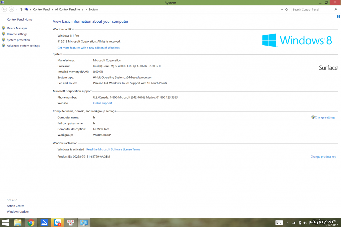The height and width of the screenshot is (227, 341).
Task: Click the Forward navigation arrow
Action: pyautogui.click(x=11, y=9)
